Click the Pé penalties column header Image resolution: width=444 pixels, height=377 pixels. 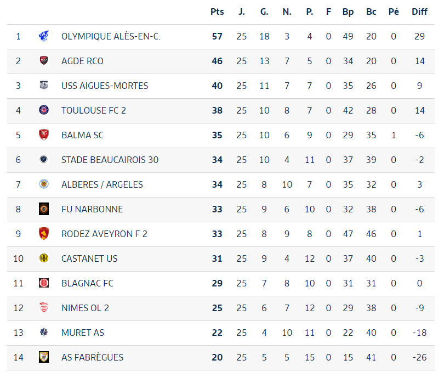pyautogui.click(x=394, y=12)
